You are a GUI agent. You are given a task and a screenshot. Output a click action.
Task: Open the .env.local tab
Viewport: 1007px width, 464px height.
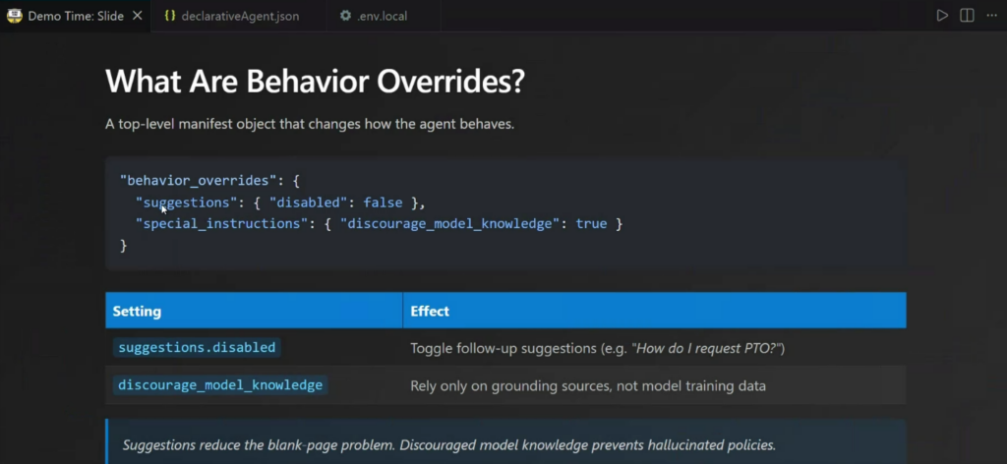click(383, 16)
